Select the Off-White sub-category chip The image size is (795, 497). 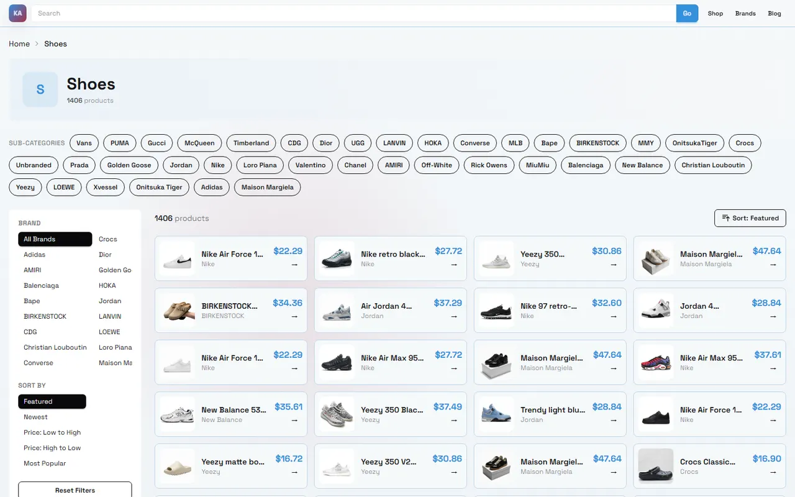coord(437,165)
